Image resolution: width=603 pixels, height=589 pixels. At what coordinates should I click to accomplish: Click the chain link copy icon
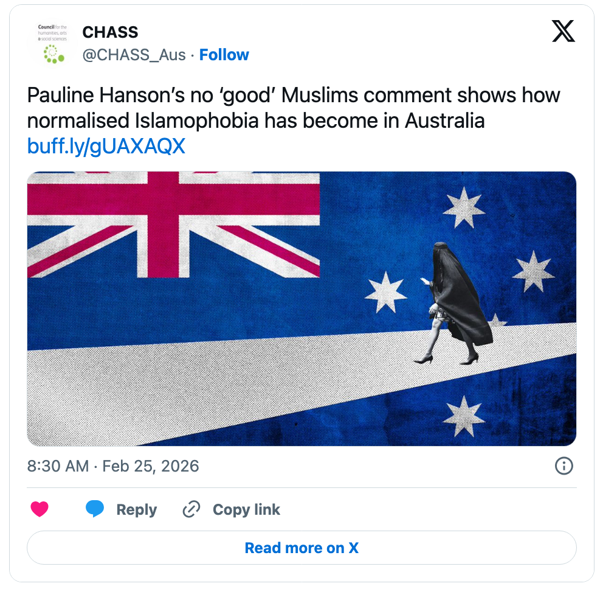click(191, 509)
